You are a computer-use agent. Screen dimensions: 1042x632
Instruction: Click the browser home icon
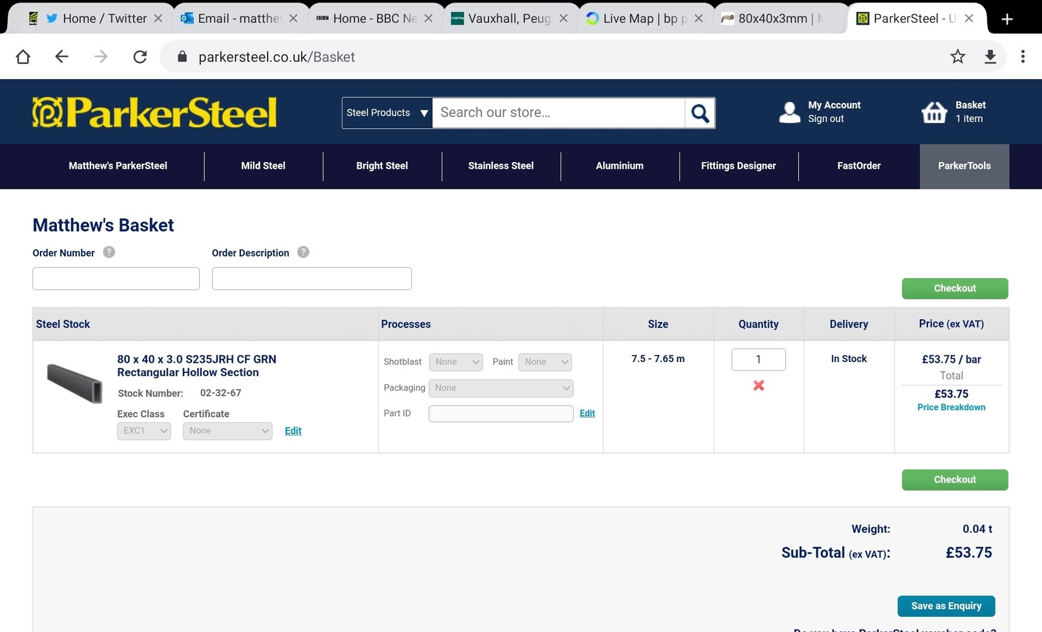click(x=23, y=57)
